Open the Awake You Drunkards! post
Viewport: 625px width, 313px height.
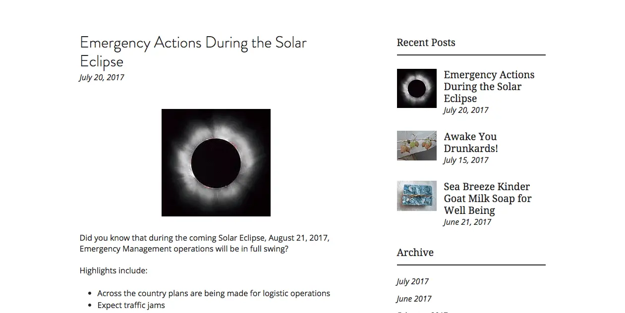click(470, 142)
